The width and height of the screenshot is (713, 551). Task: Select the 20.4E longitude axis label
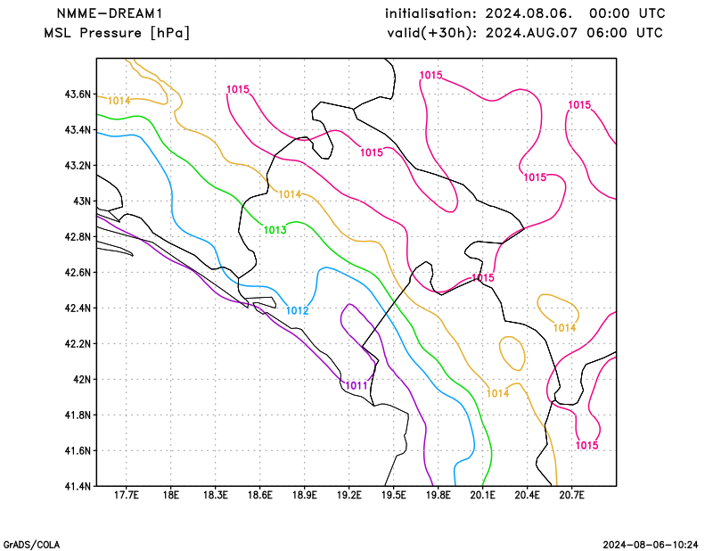tap(528, 495)
